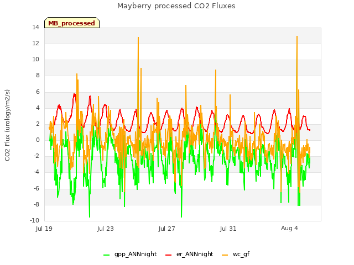Viewport: 354px width, 265px height.
Task: Click the 0 y-axis tick label
Action: pyautogui.click(x=38, y=140)
